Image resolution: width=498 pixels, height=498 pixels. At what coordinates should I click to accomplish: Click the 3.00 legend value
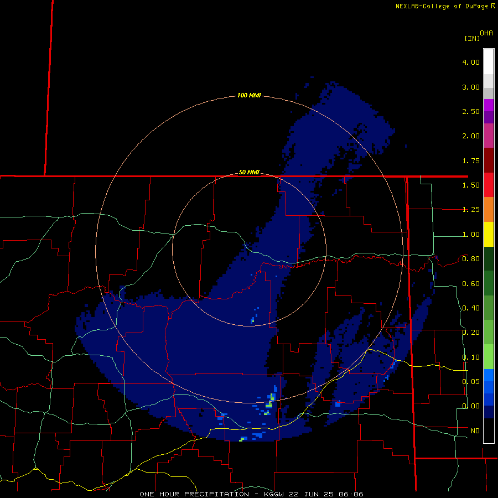tap(471, 87)
